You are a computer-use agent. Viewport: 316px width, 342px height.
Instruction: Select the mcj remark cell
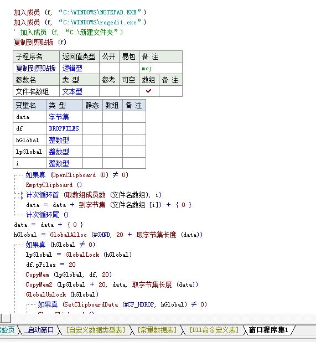point(160,68)
